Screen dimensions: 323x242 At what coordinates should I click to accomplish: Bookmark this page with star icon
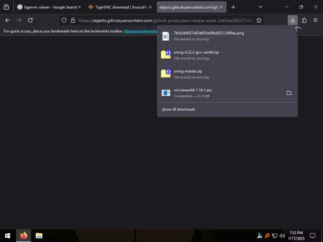pos(259,20)
